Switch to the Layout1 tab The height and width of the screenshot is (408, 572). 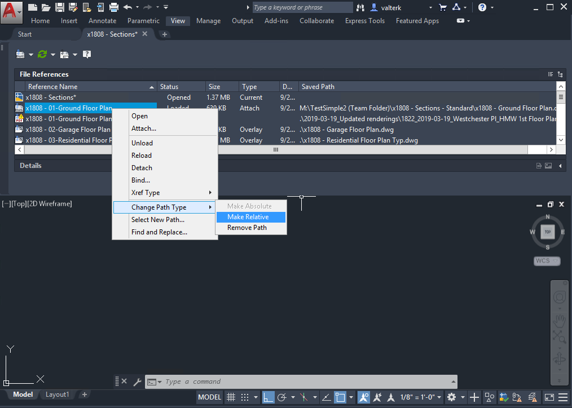[57, 394]
